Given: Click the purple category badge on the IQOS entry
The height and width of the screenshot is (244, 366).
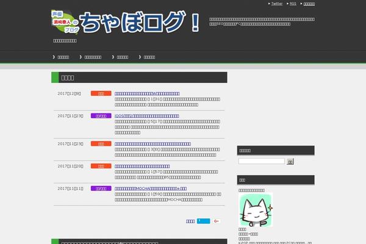Looking at the screenshot, I should (101, 116).
